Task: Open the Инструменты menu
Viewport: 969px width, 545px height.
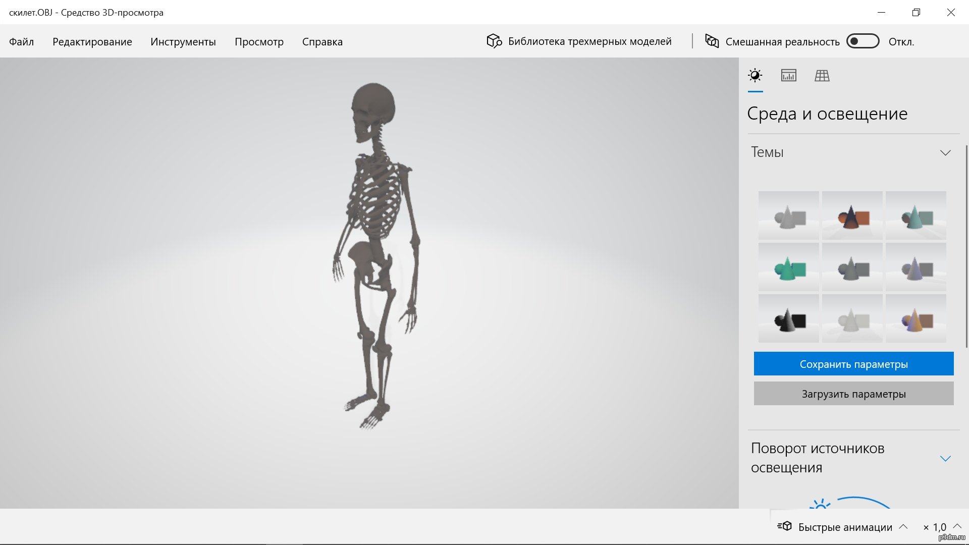Action: pos(183,42)
